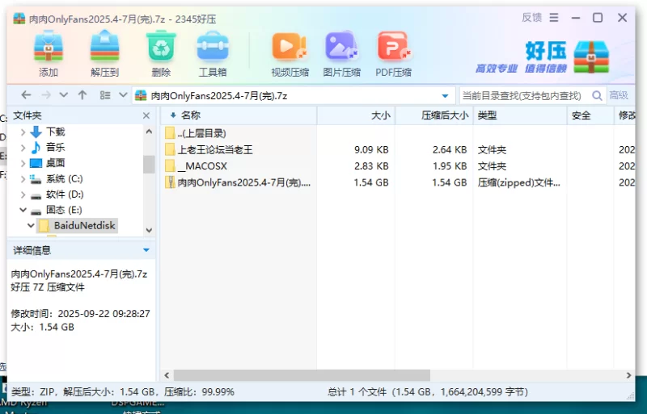The height and width of the screenshot is (414, 647).
Task: Click the 1.95 KB compressed size cell
Action: coord(450,166)
